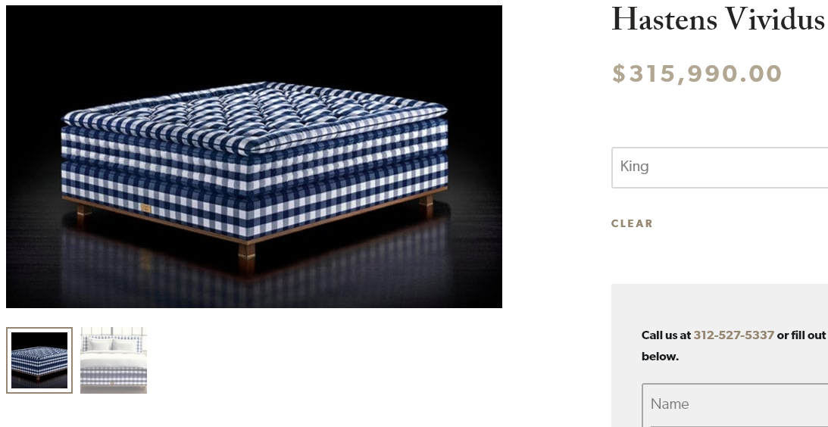This screenshot has width=828, height=427.
Task: Click the left wooden bed leg
Action: pyautogui.click(x=83, y=212)
